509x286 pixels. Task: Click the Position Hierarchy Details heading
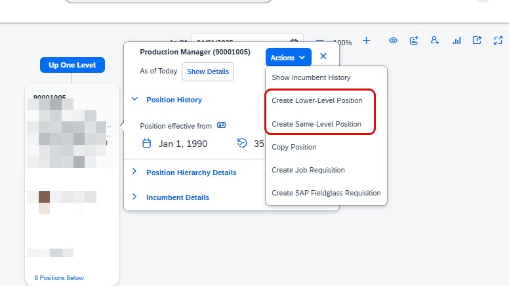[191, 173]
